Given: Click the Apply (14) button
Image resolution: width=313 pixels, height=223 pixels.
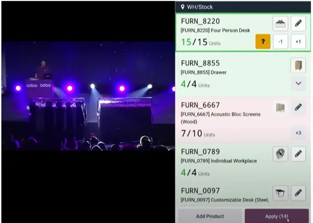Looking at the screenshot, I should coord(277,216).
